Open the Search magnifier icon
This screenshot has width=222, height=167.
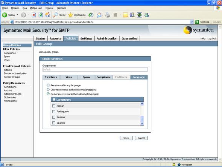pos(55,15)
